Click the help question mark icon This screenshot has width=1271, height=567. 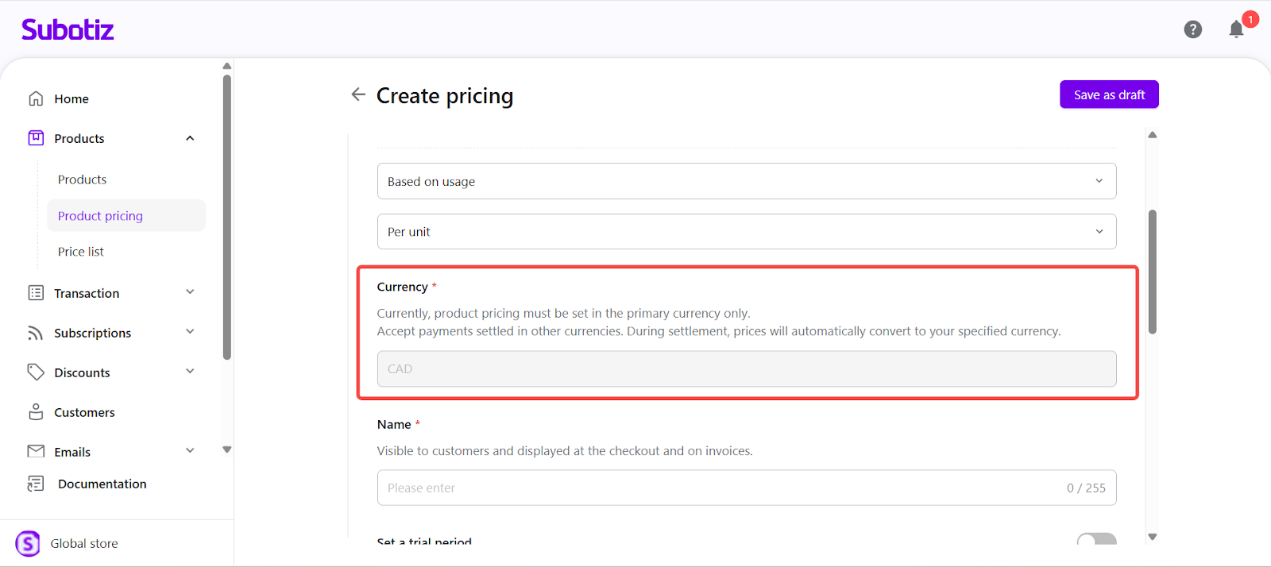(x=1192, y=29)
